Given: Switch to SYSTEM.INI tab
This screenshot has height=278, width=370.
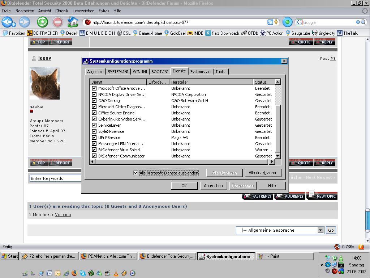Looking at the screenshot, I should [118, 72].
